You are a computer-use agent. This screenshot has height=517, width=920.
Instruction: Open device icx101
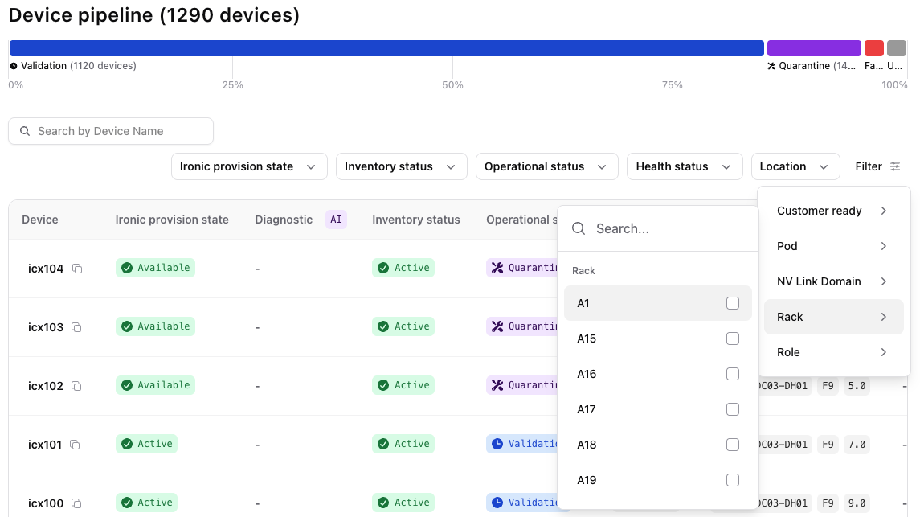pyautogui.click(x=44, y=445)
